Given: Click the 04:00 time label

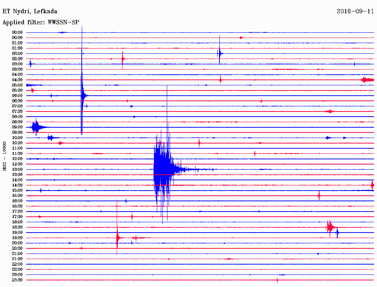Looking at the screenshot, I should (17, 75).
